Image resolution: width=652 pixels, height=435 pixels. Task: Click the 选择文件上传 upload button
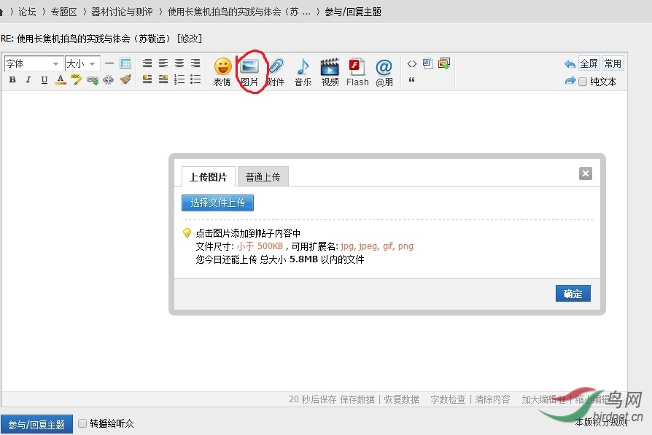217,203
